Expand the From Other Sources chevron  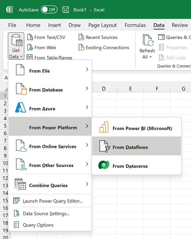[87, 164]
